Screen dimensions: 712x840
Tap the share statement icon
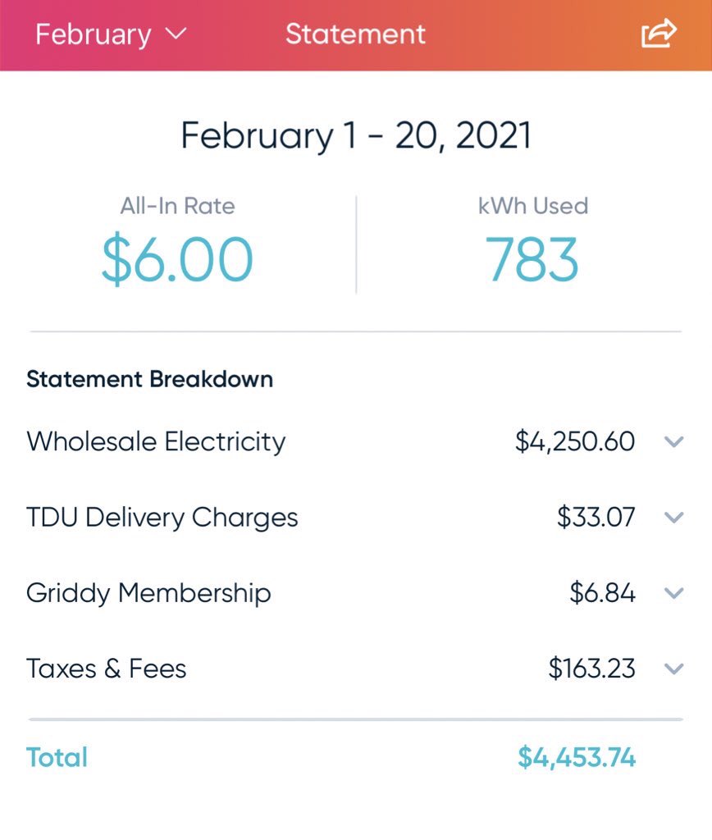[659, 33]
